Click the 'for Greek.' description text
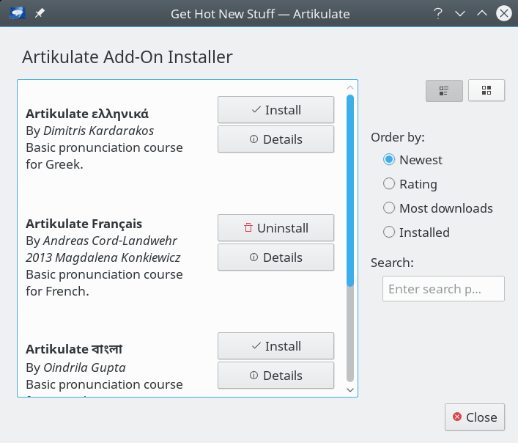This screenshot has height=443, width=518. click(x=54, y=164)
